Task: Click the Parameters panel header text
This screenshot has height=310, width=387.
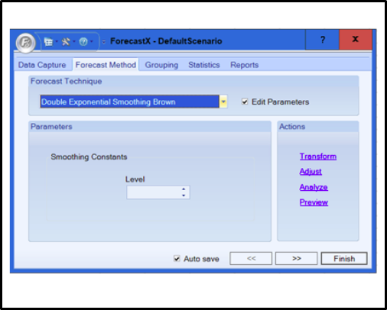Action: (x=51, y=127)
